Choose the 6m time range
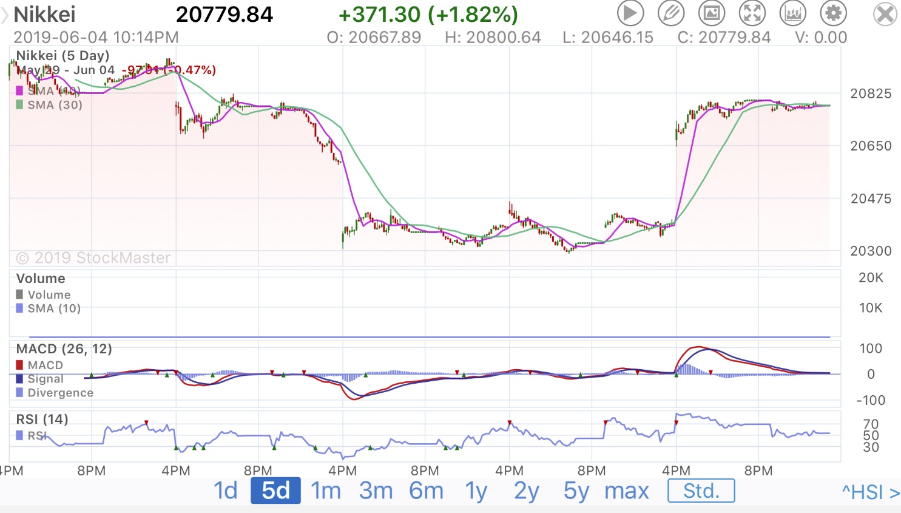Viewport: 901px width, 513px height. pyautogui.click(x=426, y=491)
